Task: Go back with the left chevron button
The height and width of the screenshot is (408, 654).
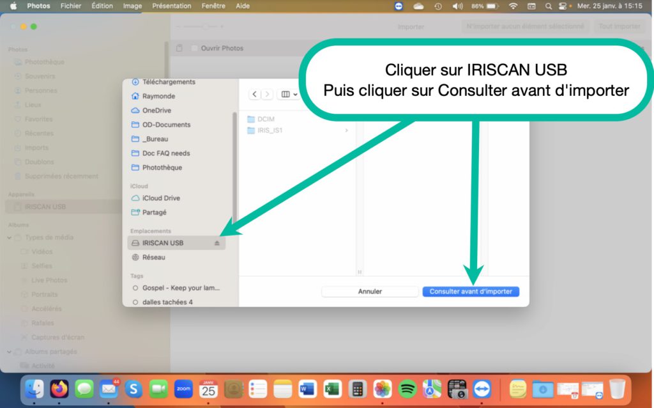Action: [x=255, y=94]
